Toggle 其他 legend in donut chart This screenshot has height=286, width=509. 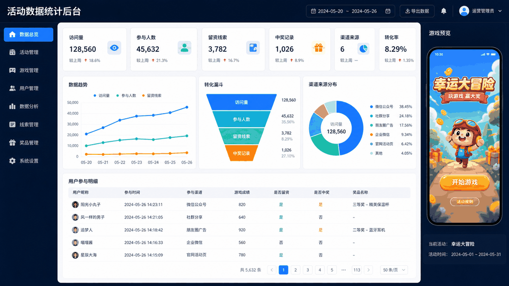click(376, 153)
